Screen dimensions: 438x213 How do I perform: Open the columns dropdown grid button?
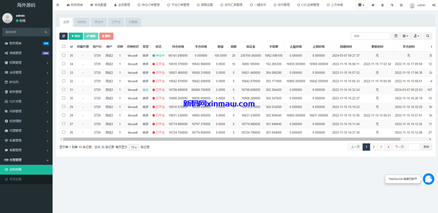click(x=405, y=36)
